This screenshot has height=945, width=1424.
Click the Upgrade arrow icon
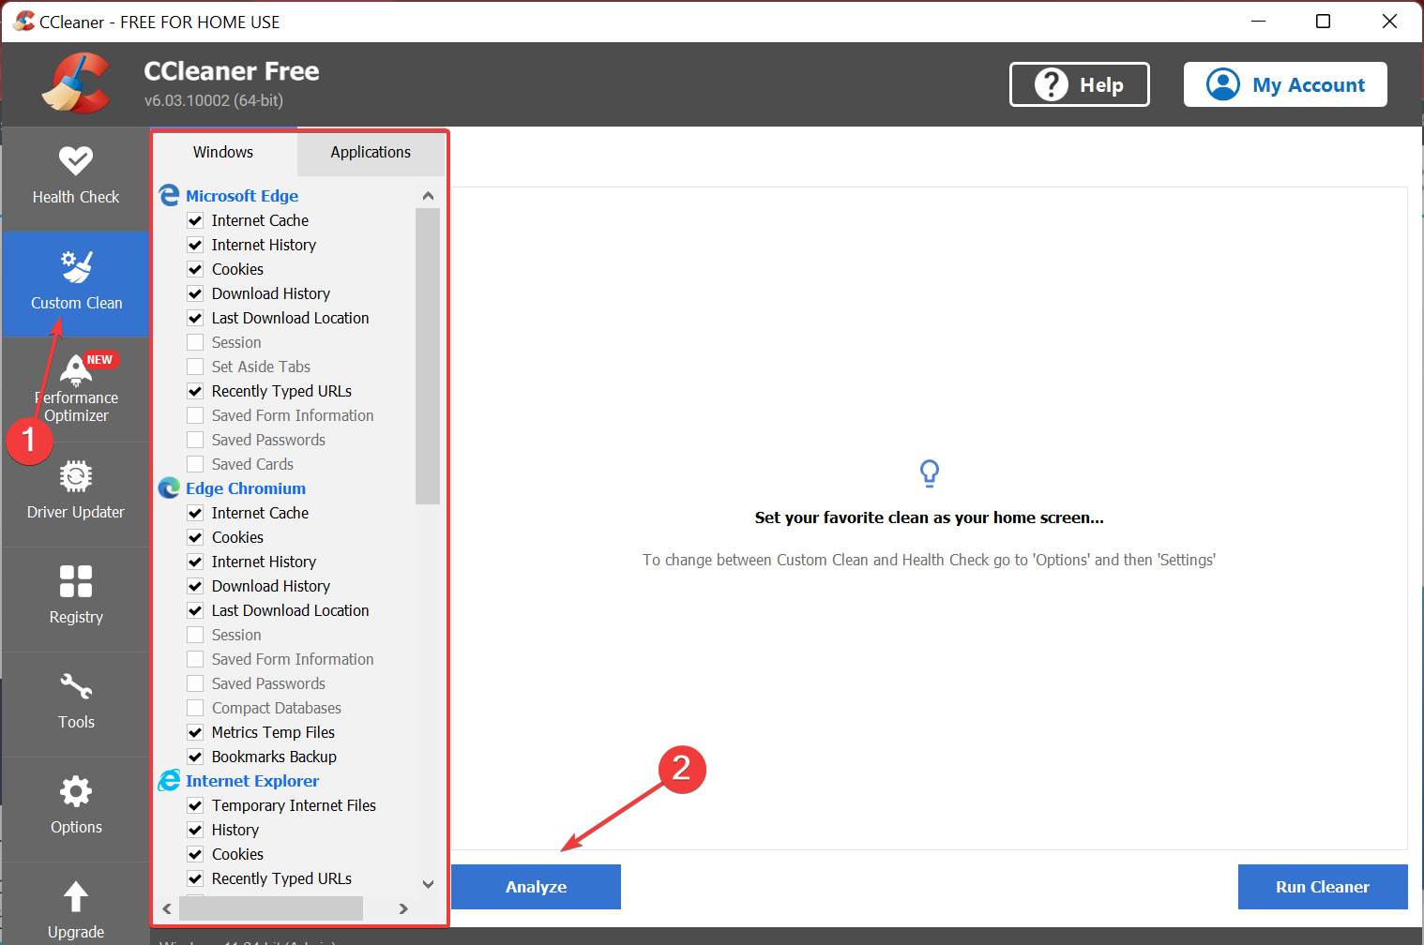point(76,897)
